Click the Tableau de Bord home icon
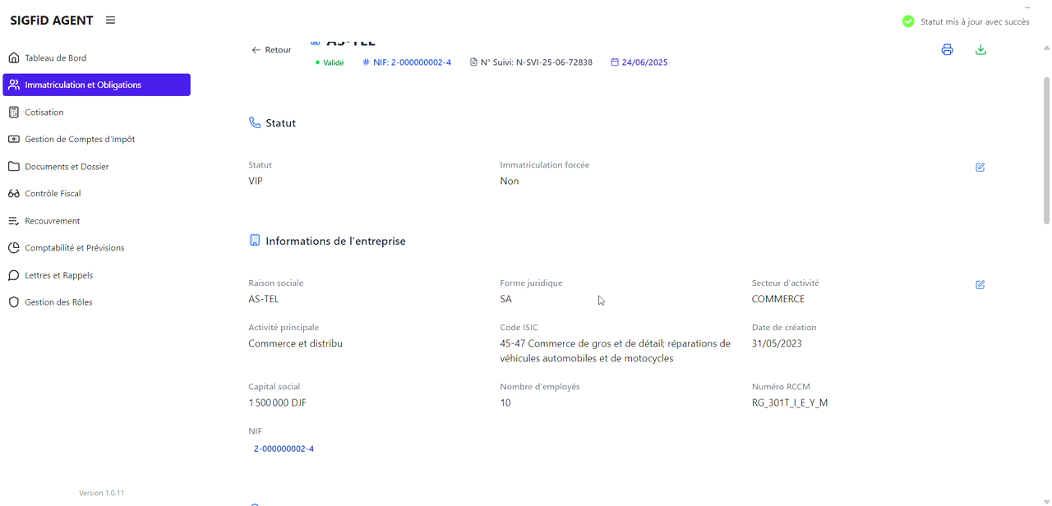1052x506 pixels. coord(14,58)
